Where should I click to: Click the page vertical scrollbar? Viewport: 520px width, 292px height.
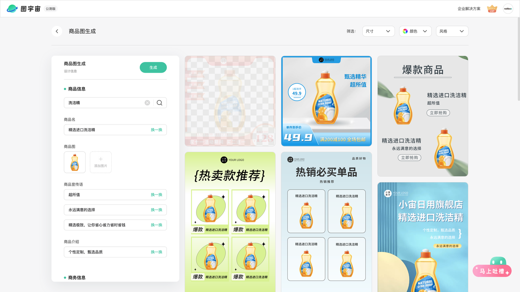pyautogui.click(x=518, y=60)
